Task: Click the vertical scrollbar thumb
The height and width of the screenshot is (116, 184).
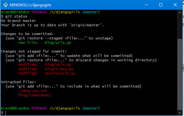Action: tap(180, 74)
